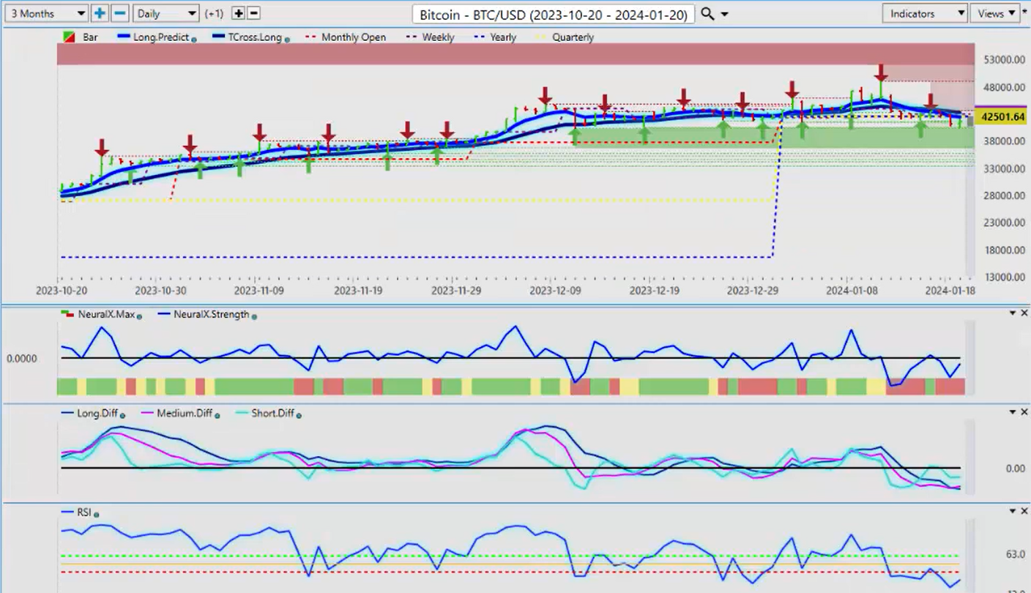Click the NeuralX.Strength legend label
The image size is (1031, 593).
click(x=212, y=314)
